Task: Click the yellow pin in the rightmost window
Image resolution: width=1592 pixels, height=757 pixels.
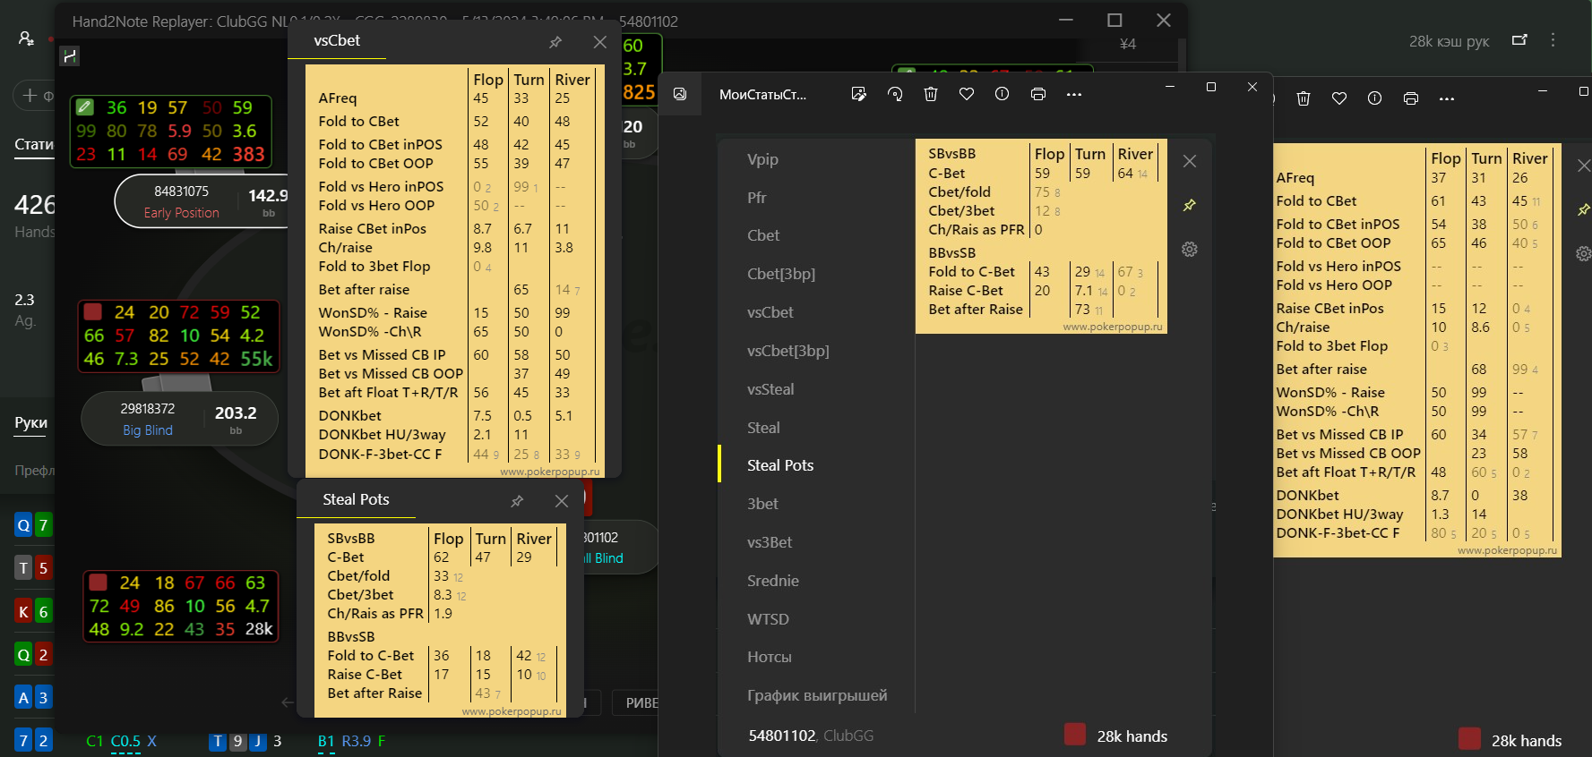Action: click(1584, 209)
